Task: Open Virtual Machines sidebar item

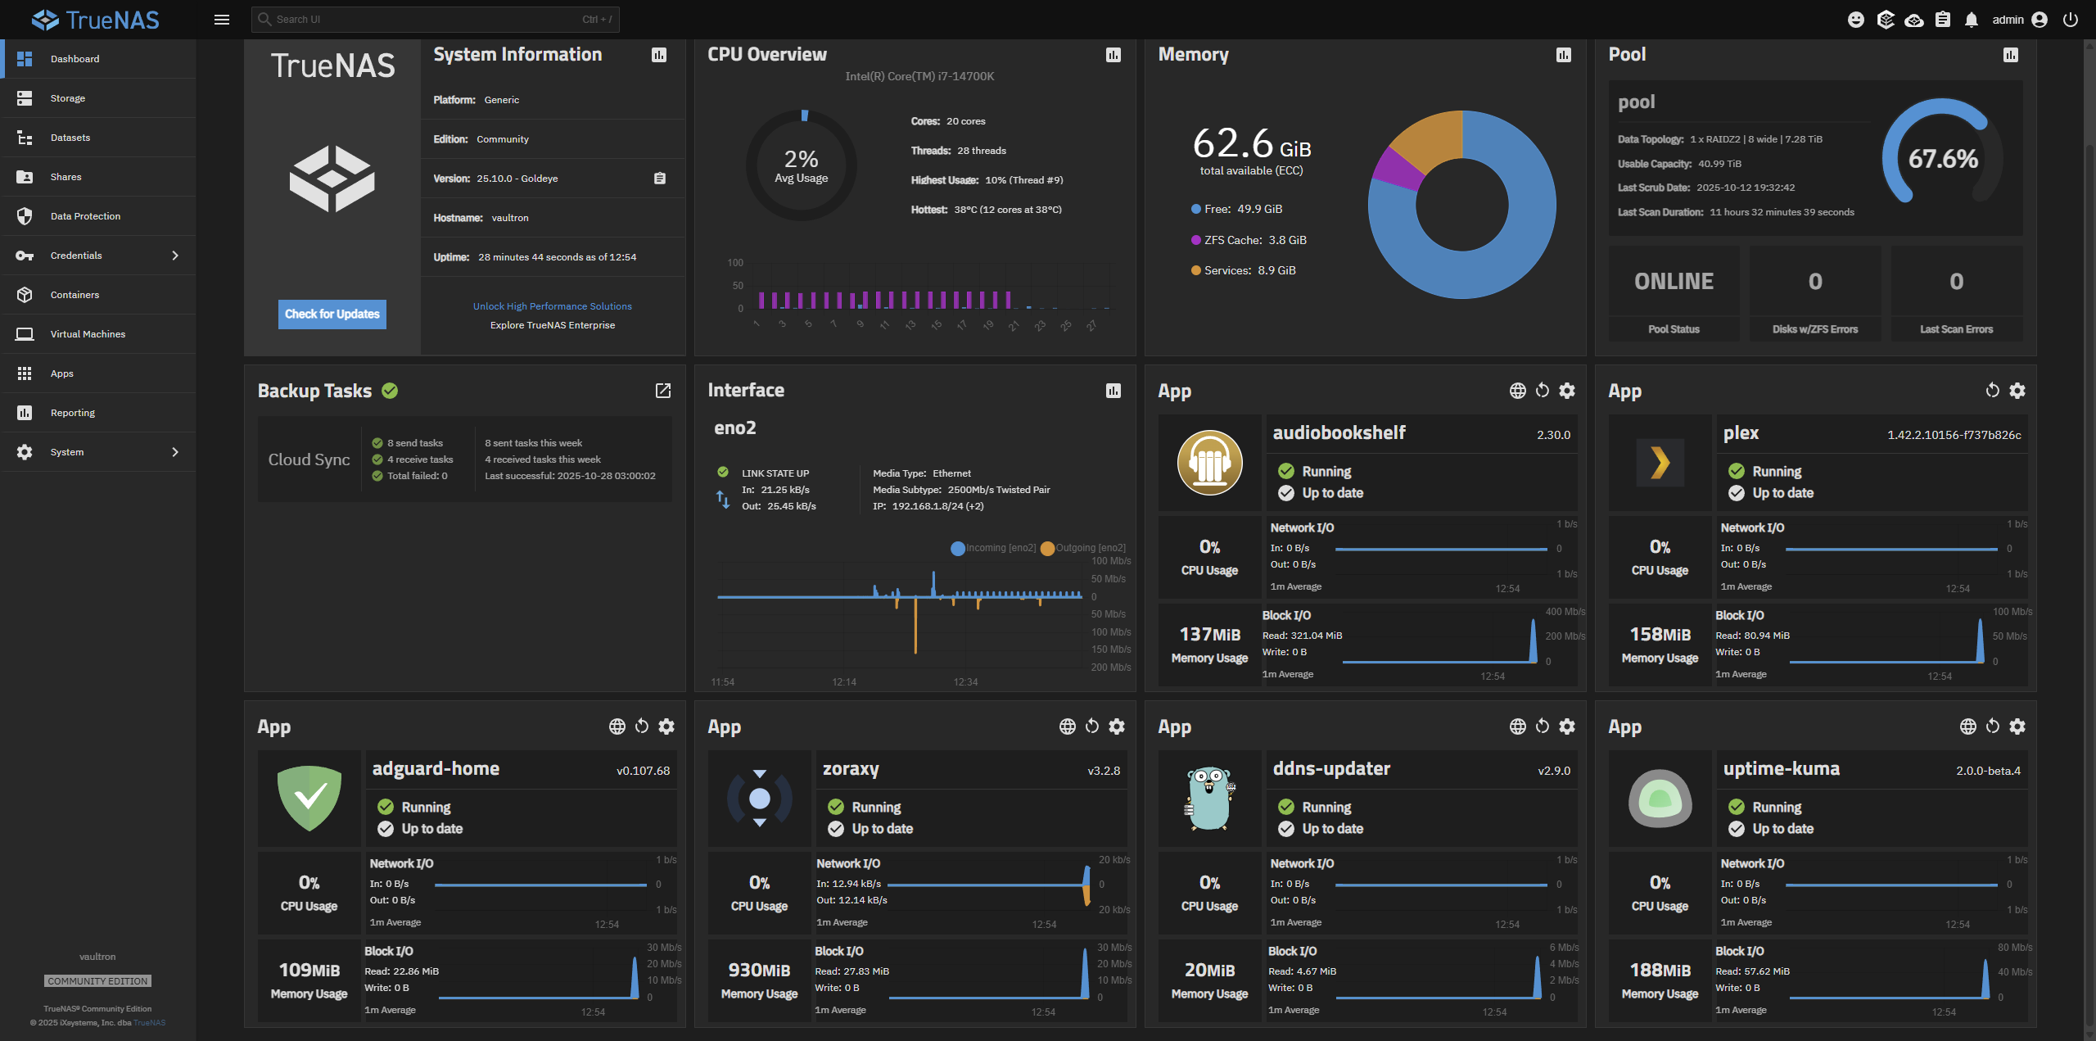Action: click(x=88, y=334)
